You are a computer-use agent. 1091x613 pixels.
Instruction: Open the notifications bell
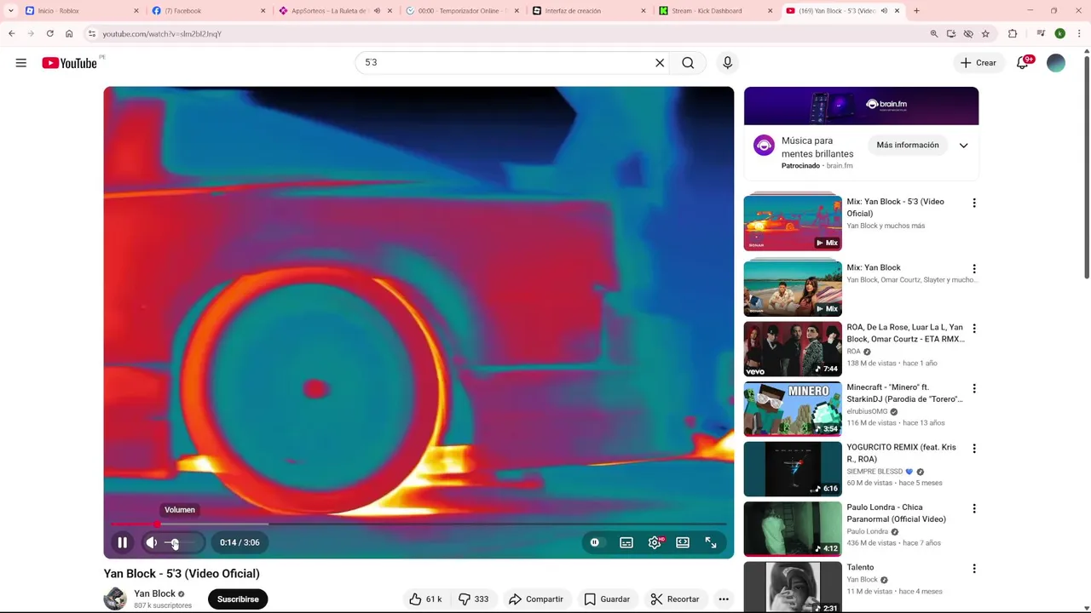(1023, 63)
